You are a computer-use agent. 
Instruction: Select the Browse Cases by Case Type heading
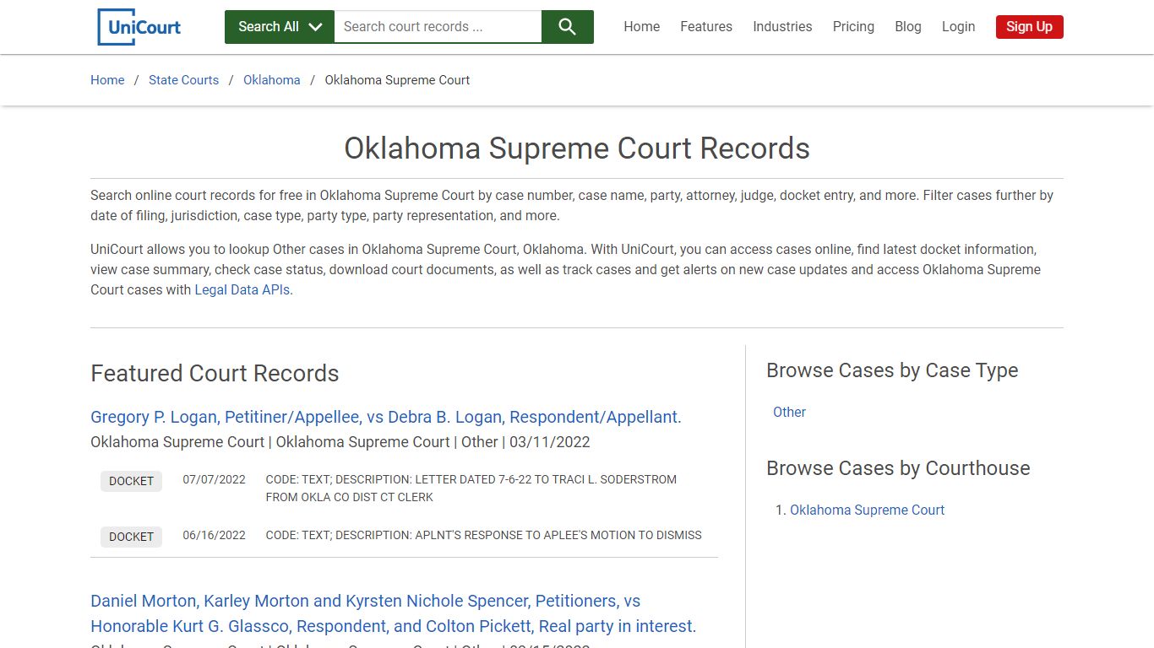[892, 370]
